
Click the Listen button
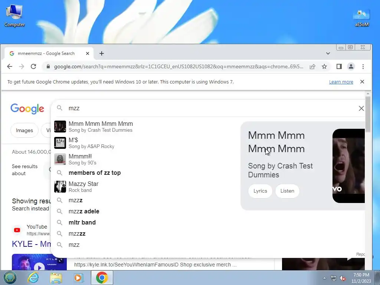tap(287, 191)
